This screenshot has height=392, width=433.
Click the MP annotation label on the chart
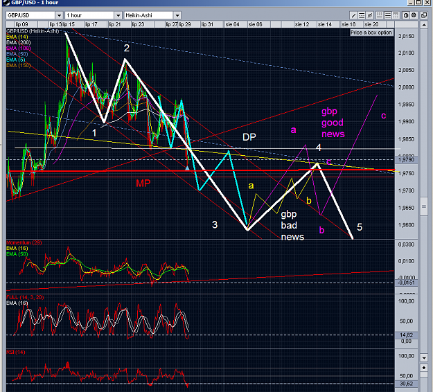143,184
